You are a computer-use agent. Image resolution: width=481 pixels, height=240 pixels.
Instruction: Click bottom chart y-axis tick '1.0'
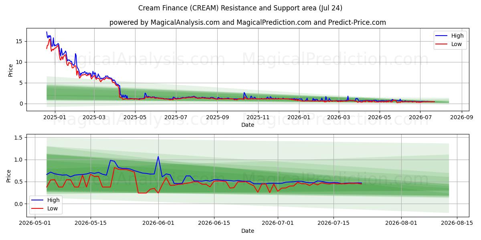[19, 160]
